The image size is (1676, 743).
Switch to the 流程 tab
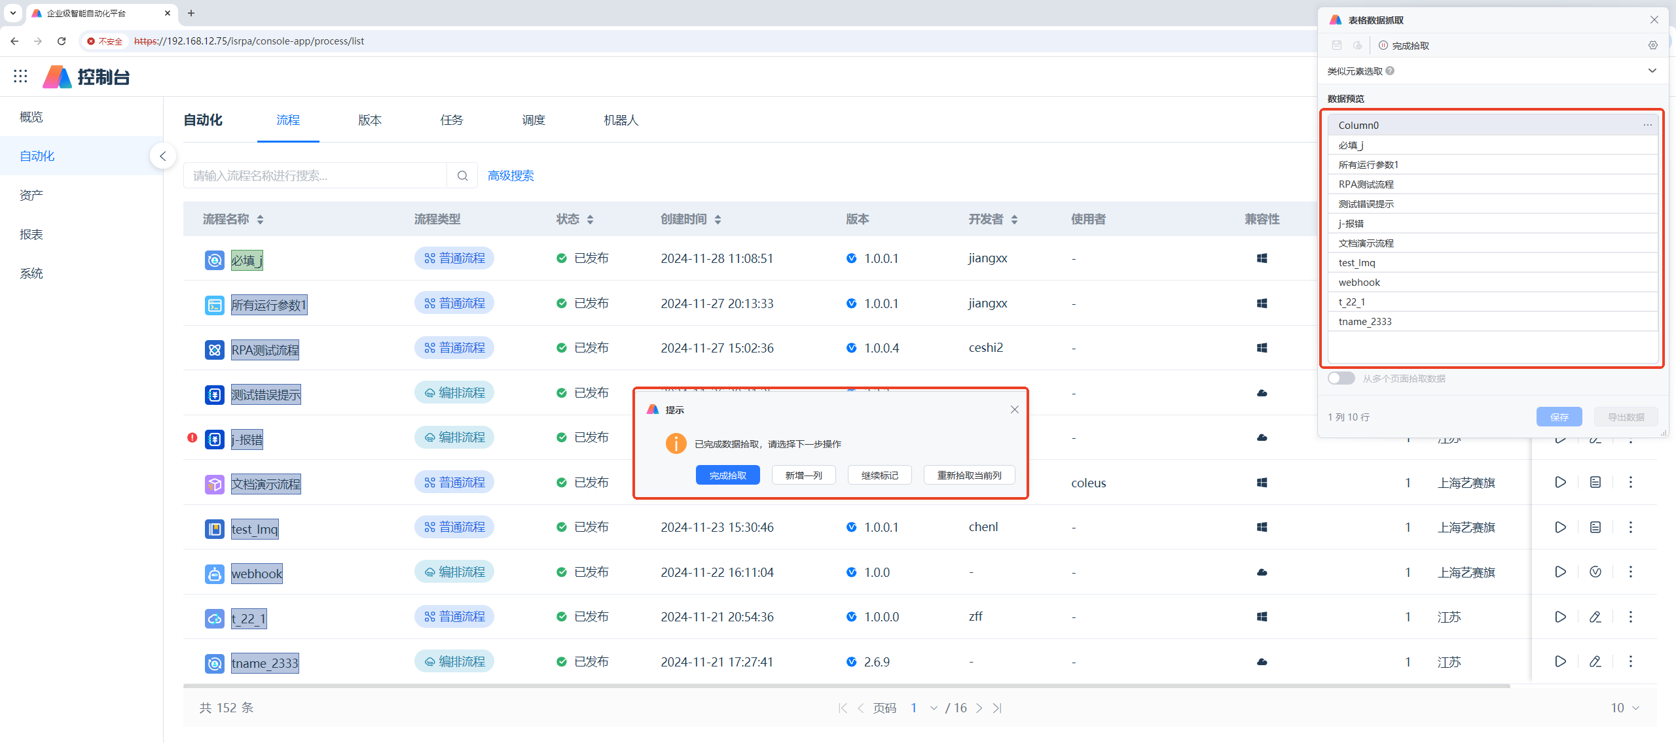(288, 120)
